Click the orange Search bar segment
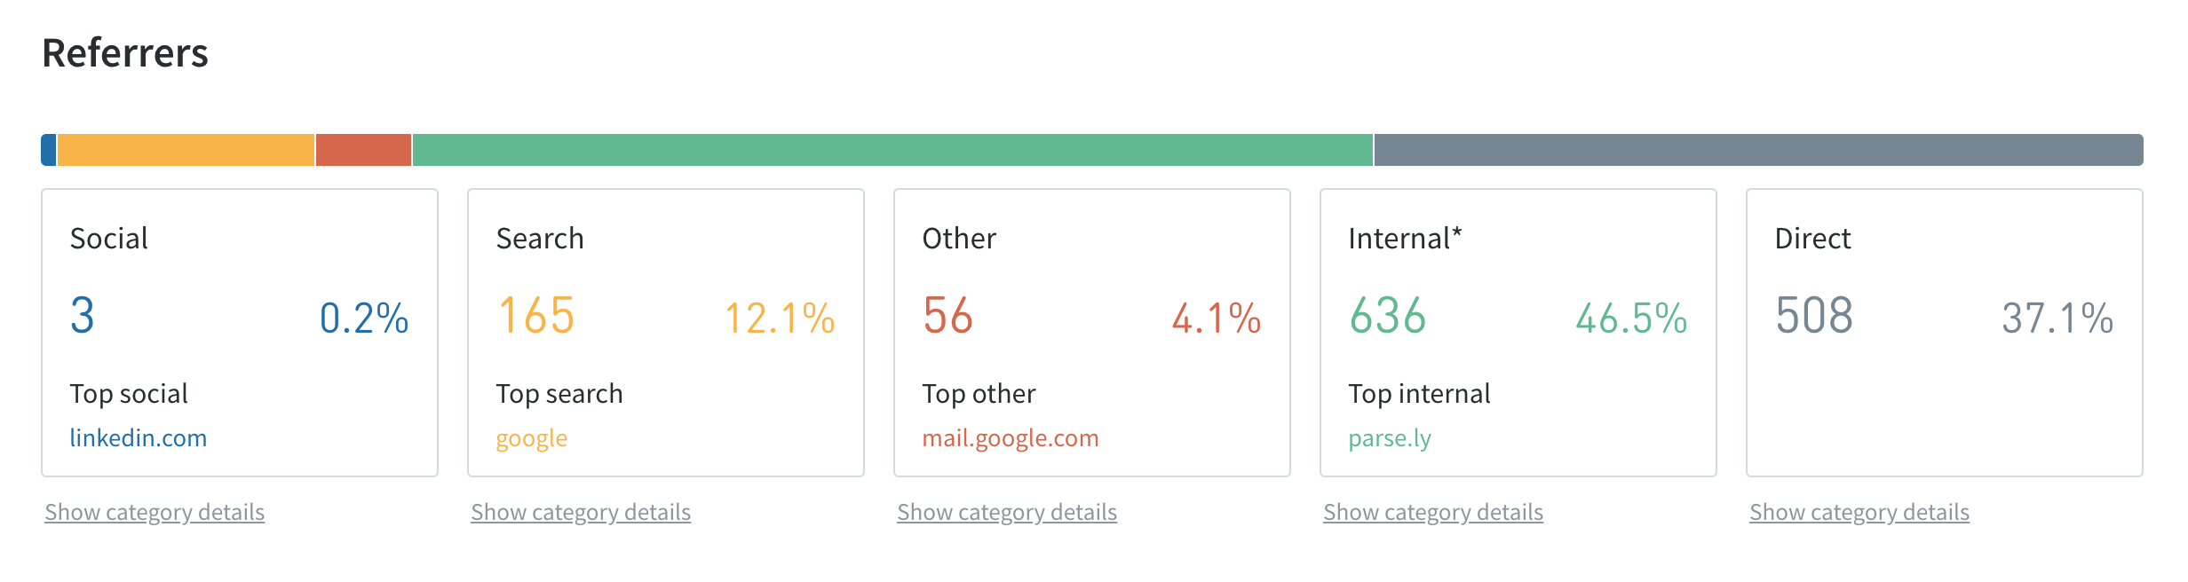Screen dimensions: 2188x582 (x=186, y=150)
